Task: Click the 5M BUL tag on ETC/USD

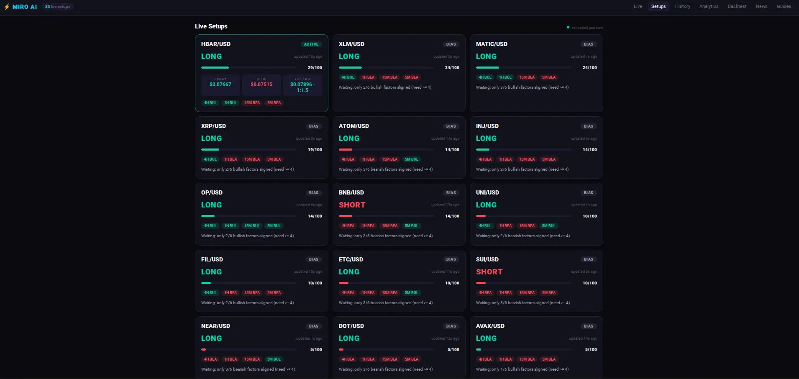Action: (x=411, y=293)
